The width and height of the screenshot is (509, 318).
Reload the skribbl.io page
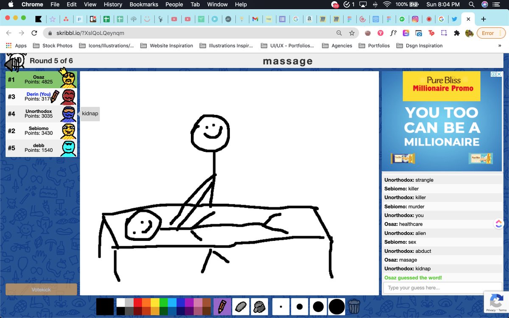pos(34,33)
